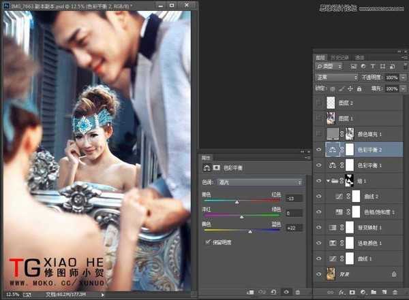Create a new layer group via folder icon

click(374, 293)
